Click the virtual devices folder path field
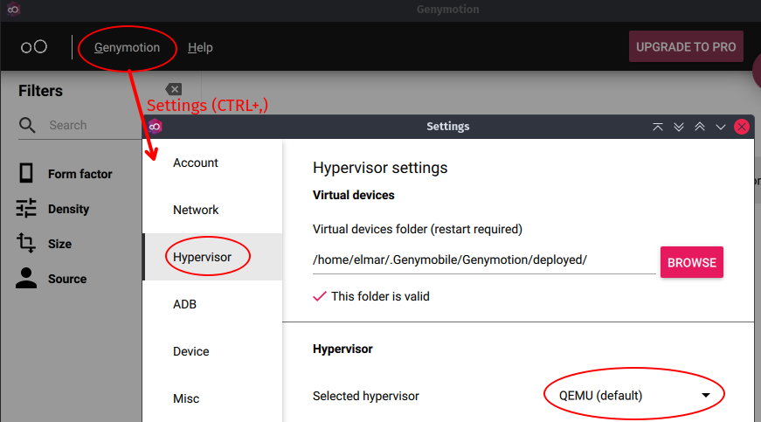The height and width of the screenshot is (422, 761). pyautogui.click(x=484, y=260)
